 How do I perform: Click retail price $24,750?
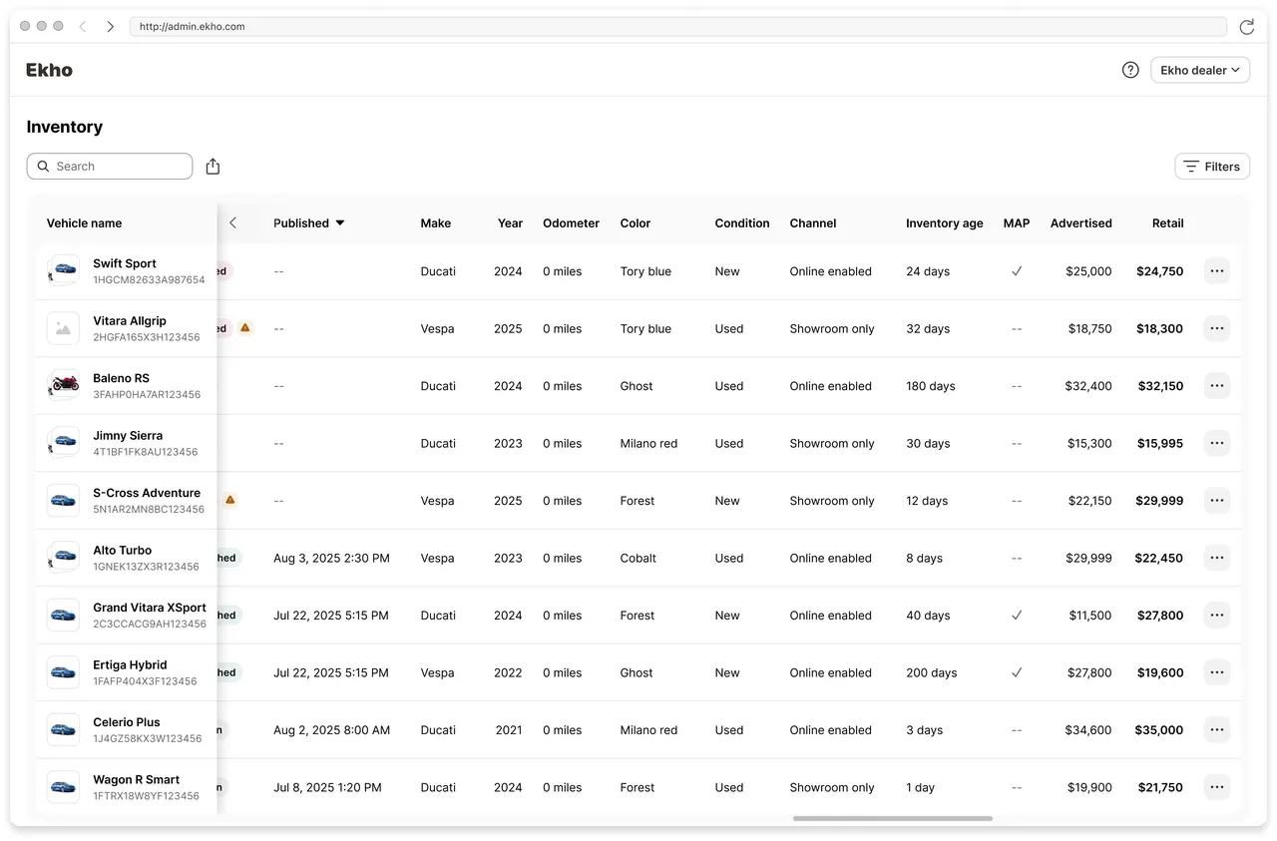point(1160,271)
